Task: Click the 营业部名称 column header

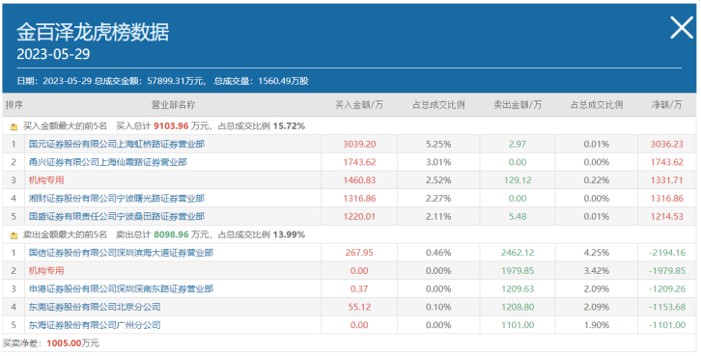Action: tap(173, 105)
